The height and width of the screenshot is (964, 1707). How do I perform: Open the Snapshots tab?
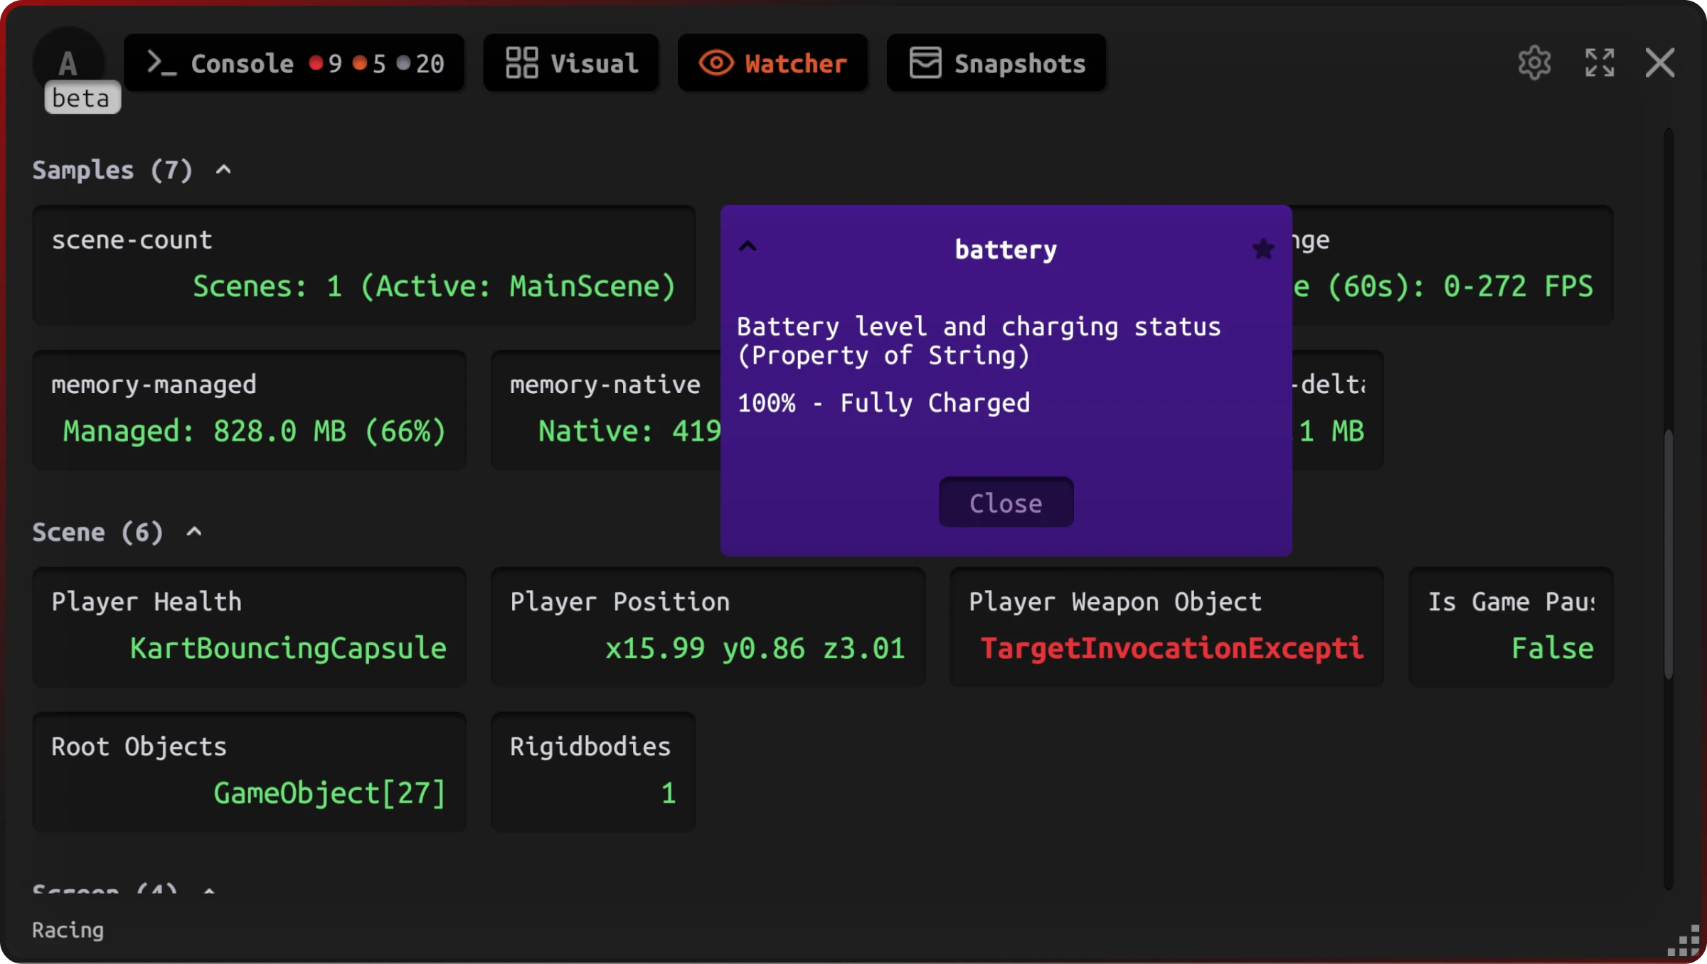996,63
